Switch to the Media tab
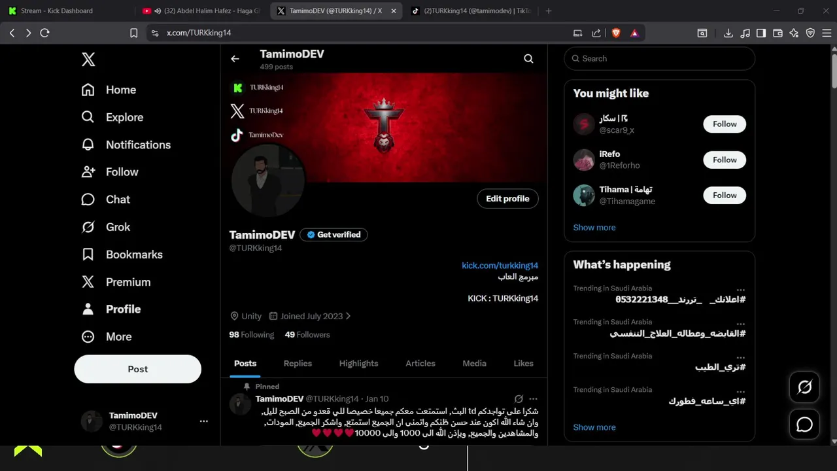837x471 pixels. [474, 363]
